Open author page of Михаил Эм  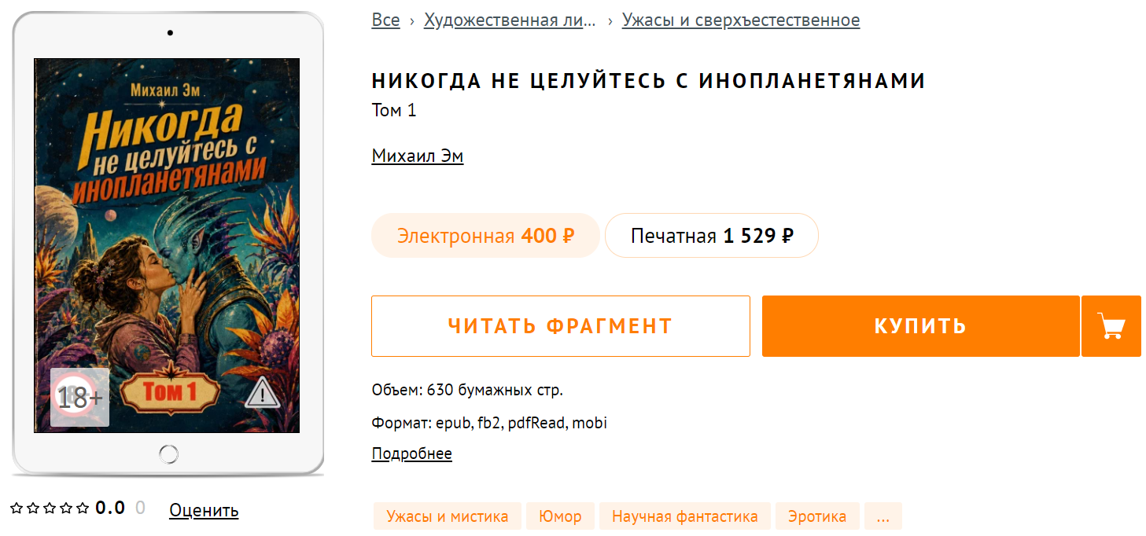pyautogui.click(x=418, y=156)
